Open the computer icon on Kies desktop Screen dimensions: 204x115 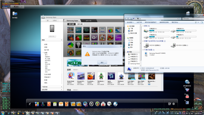15,14
